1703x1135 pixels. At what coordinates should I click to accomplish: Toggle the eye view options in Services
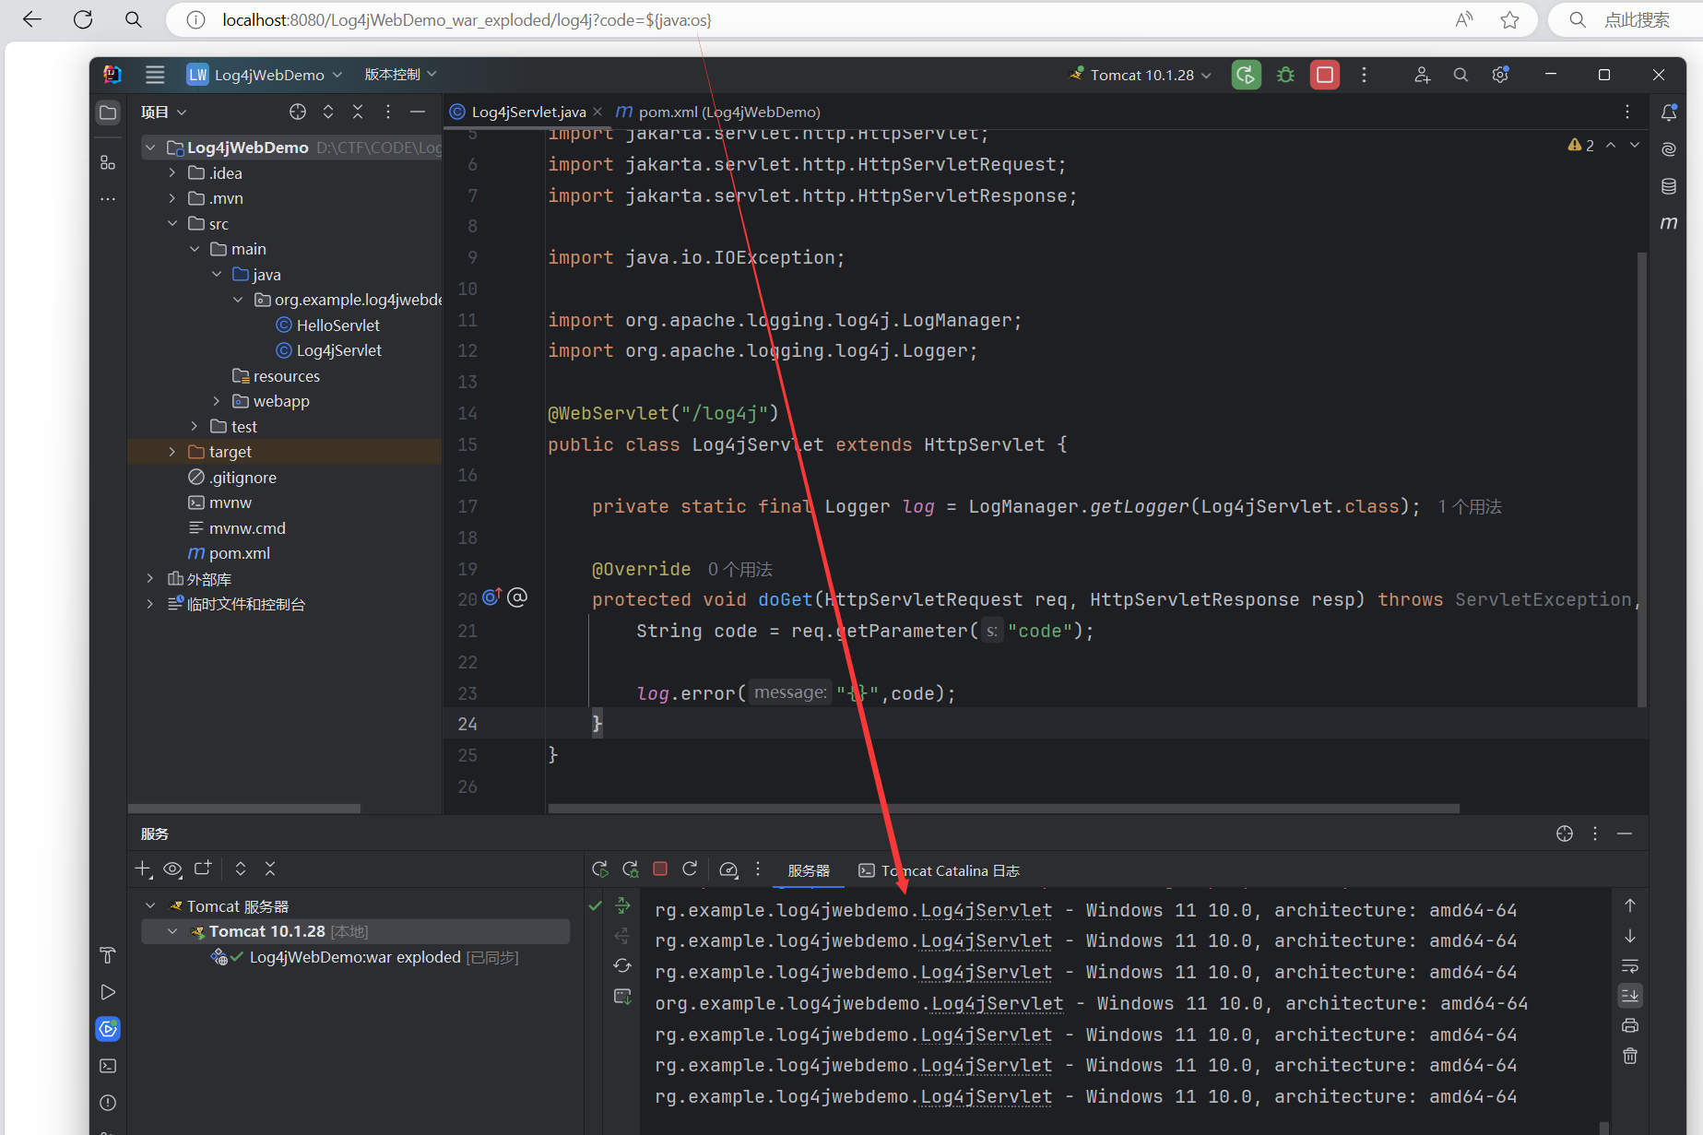172,869
